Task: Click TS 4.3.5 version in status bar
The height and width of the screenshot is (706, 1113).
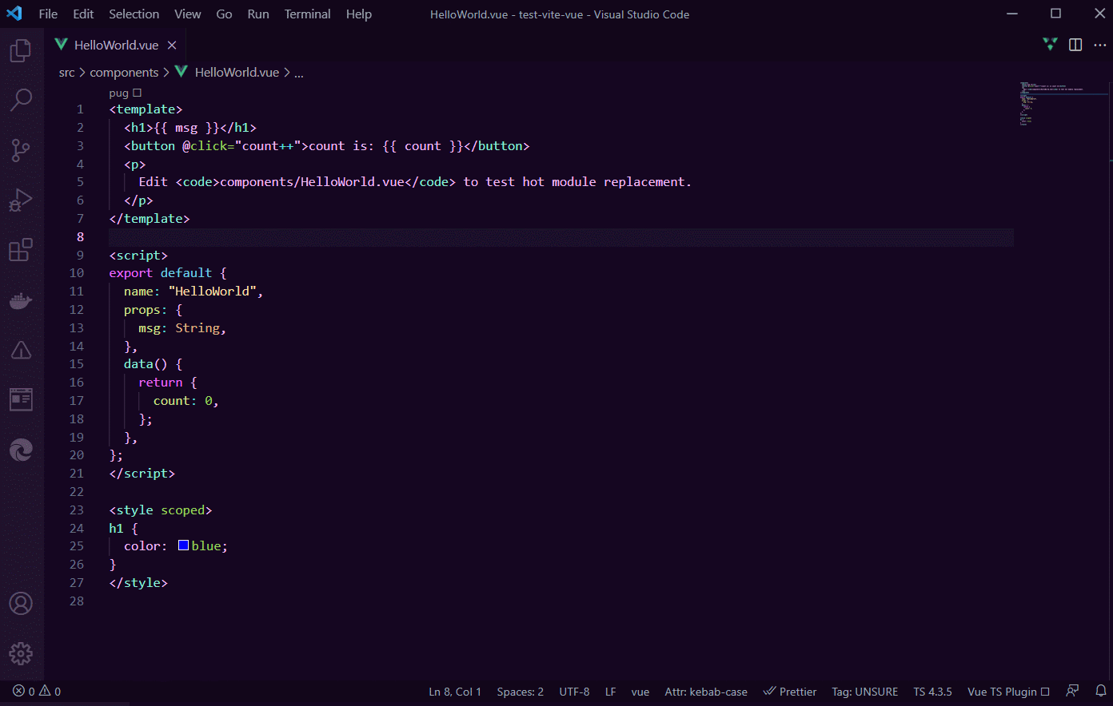Action: click(x=932, y=692)
